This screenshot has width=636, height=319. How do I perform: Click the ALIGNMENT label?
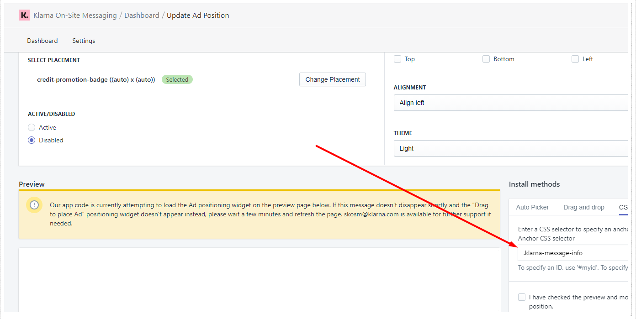[x=410, y=87]
